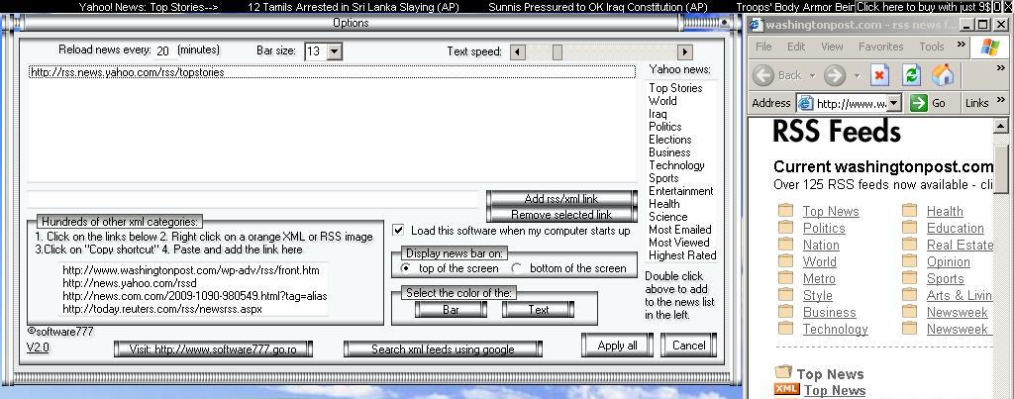The height and width of the screenshot is (399, 1014).
Task: Click Visit software777.go.ro button
Action: [213, 349]
